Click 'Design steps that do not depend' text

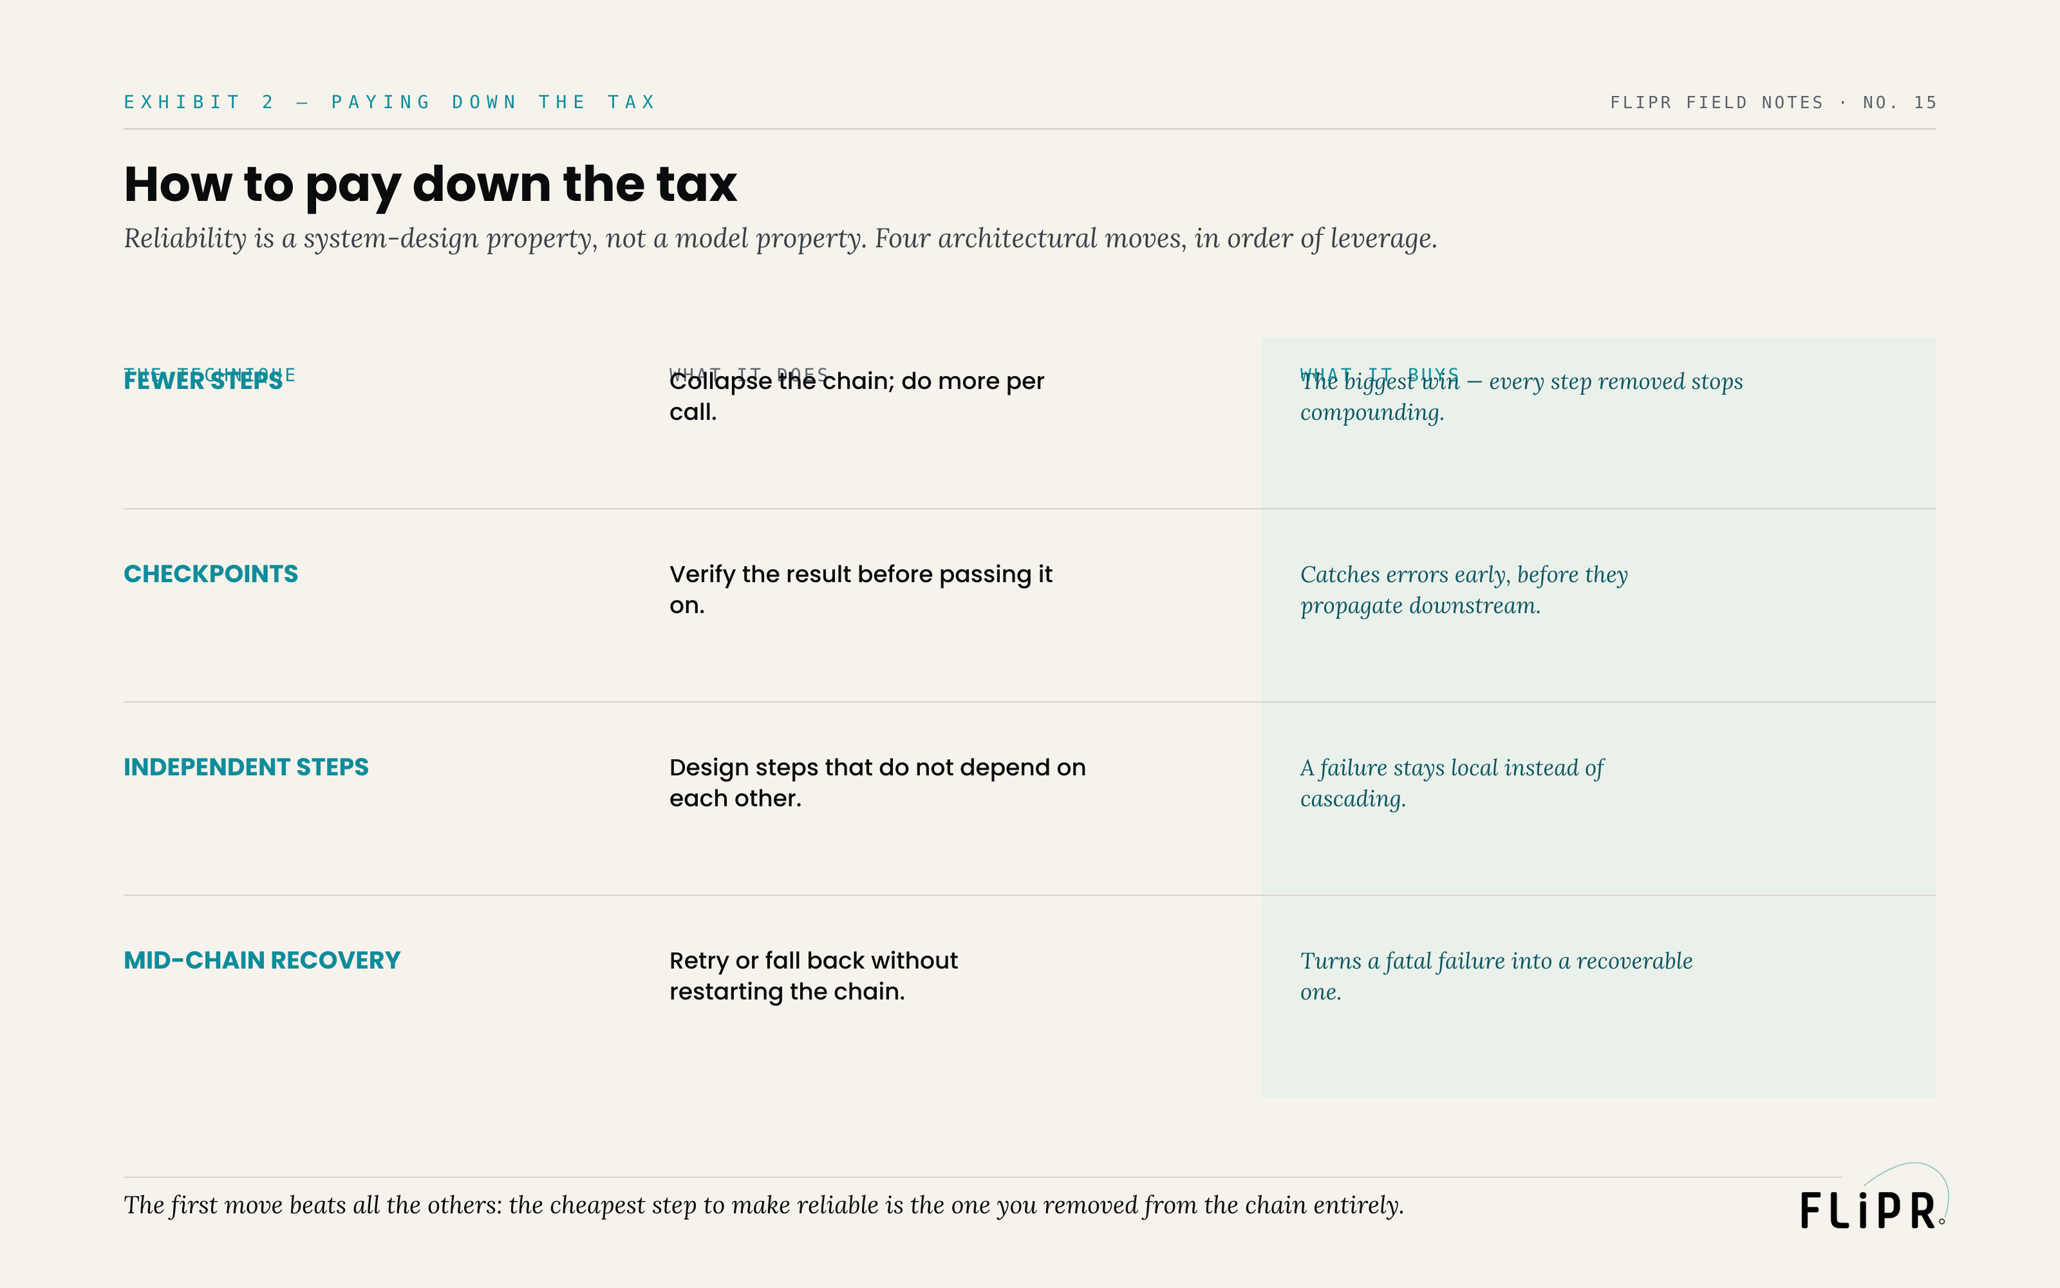click(877, 783)
